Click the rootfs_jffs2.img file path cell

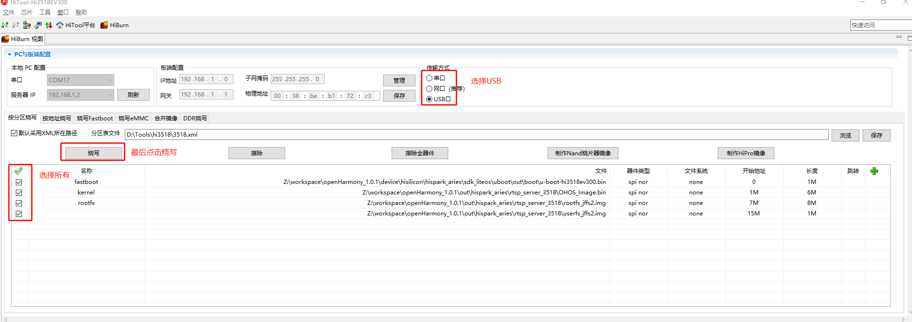[x=486, y=203]
